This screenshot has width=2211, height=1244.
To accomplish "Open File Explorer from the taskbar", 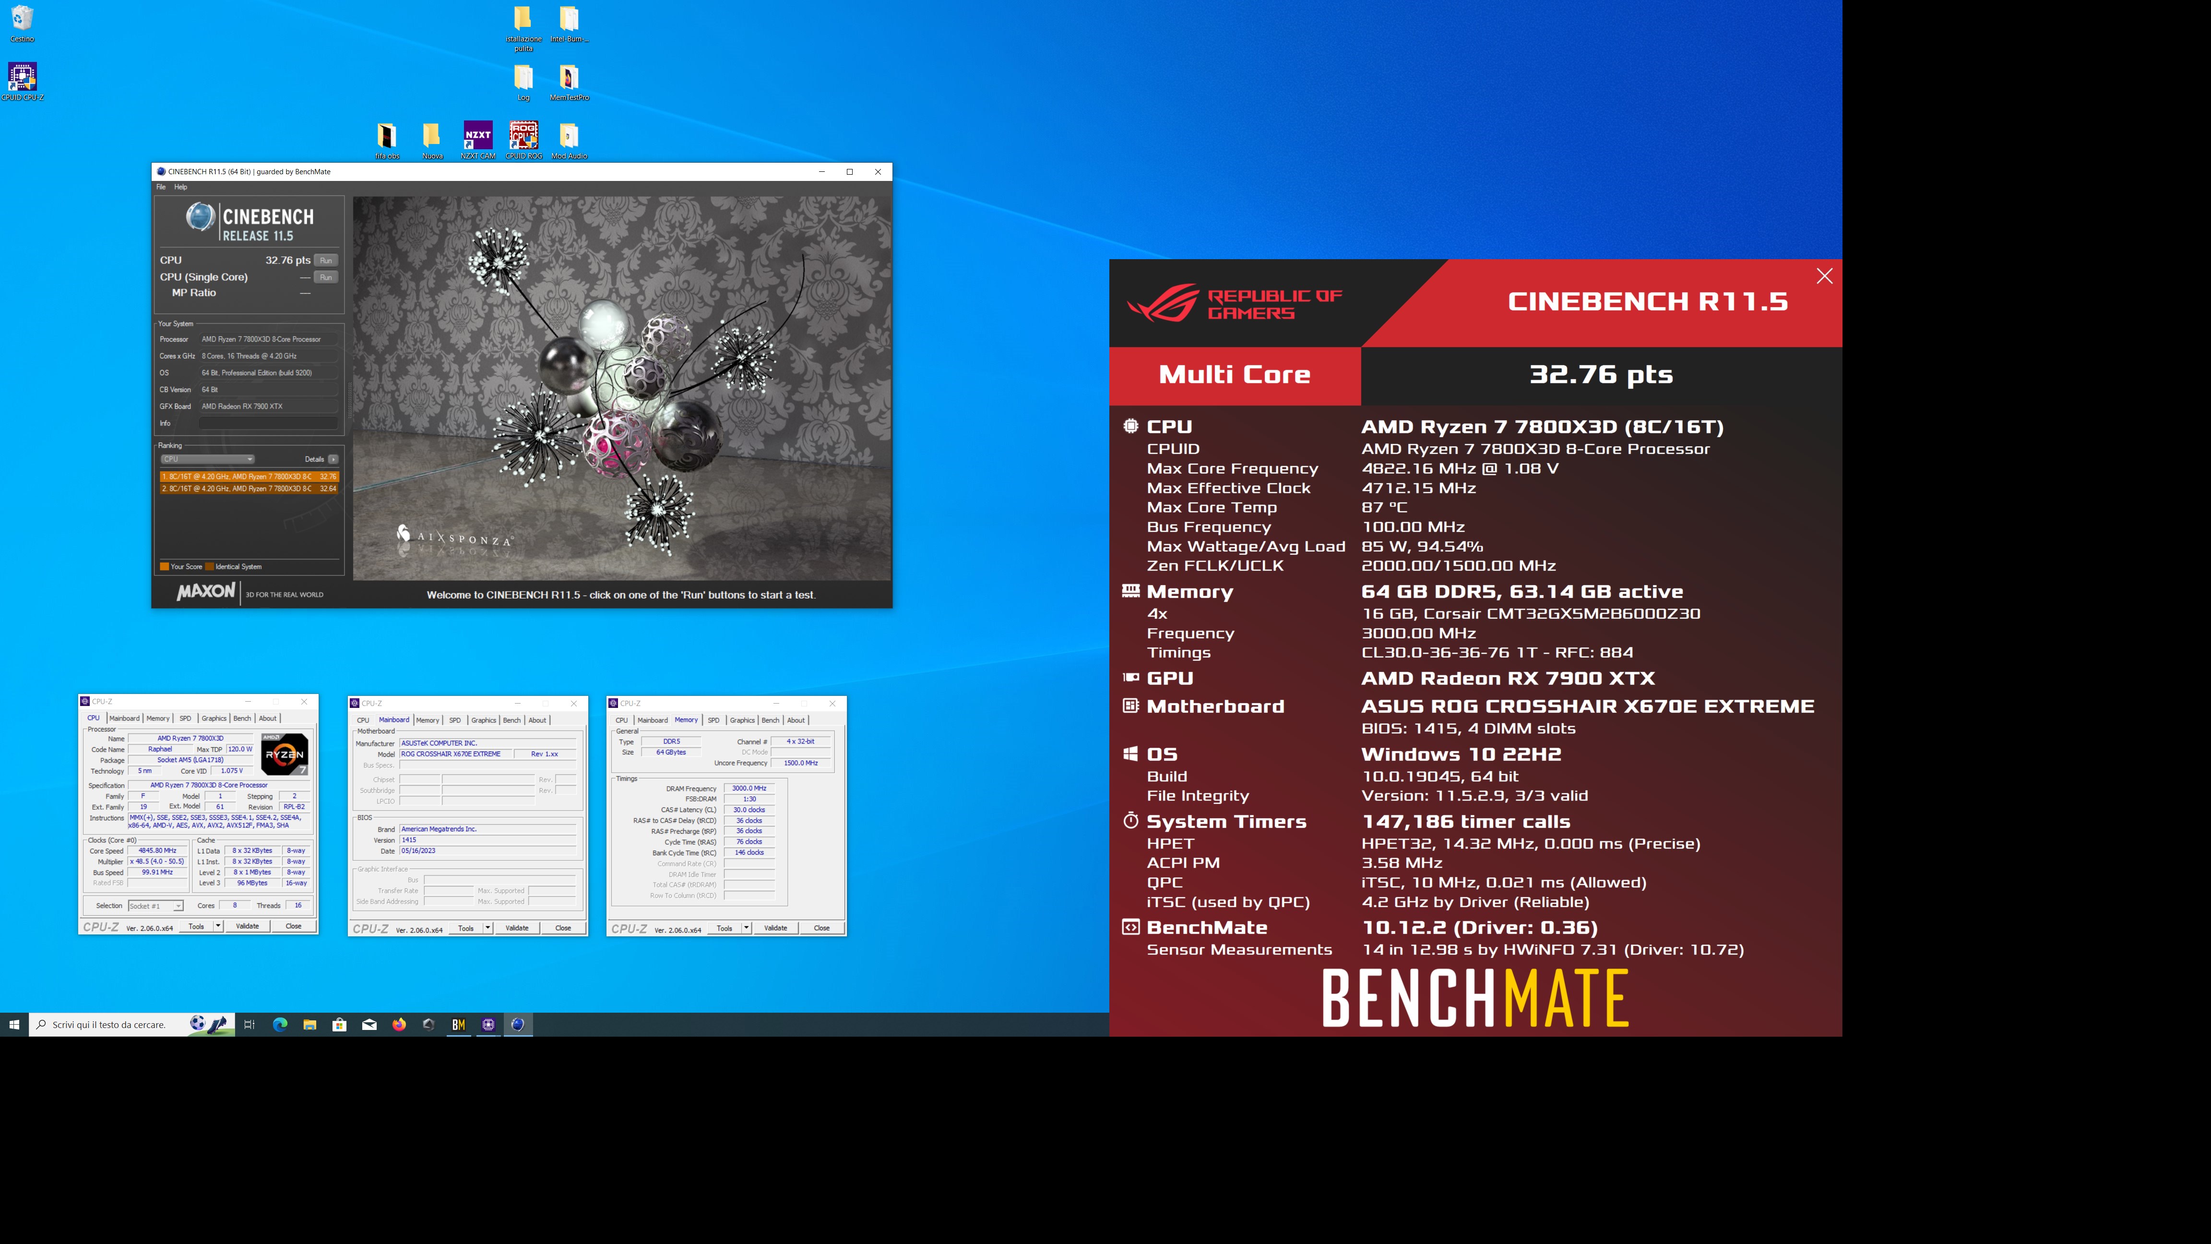I will click(310, 1024).
